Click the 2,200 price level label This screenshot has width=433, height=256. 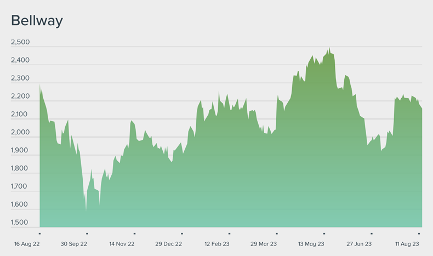(20, 96)
